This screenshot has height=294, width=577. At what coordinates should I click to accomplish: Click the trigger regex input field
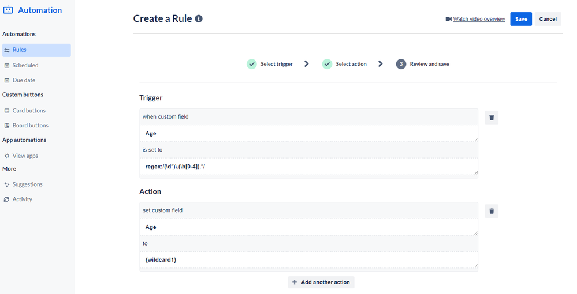tap(309, 167)
